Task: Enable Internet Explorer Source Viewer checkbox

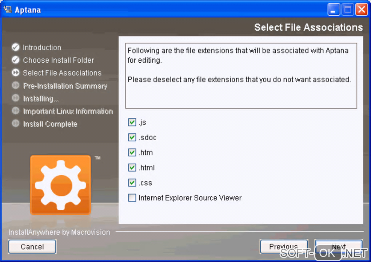Action: [x=132, y=198]
